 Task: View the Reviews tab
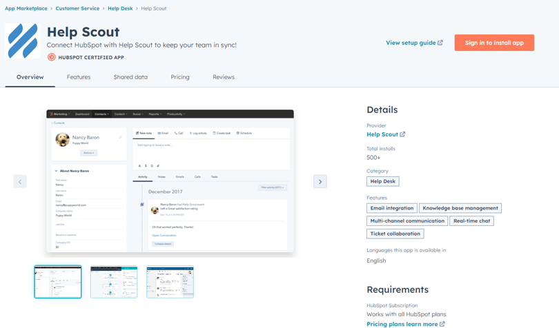(224, 77)
